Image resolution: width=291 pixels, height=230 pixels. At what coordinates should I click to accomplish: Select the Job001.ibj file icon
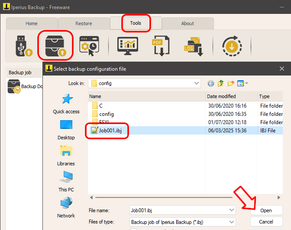tap(94, 130)
